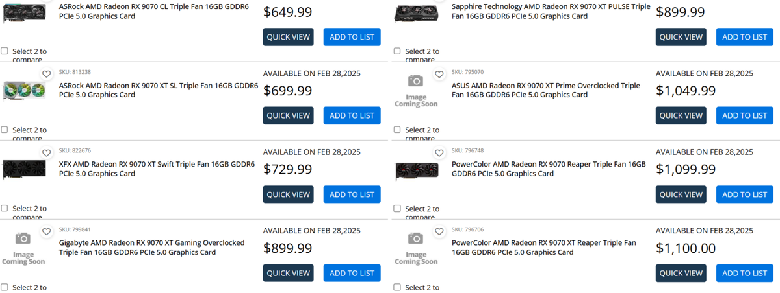The image size is (780, 293).
Task: Open Quick View for $1,100.00 PowerColor card
Action: 681,273
